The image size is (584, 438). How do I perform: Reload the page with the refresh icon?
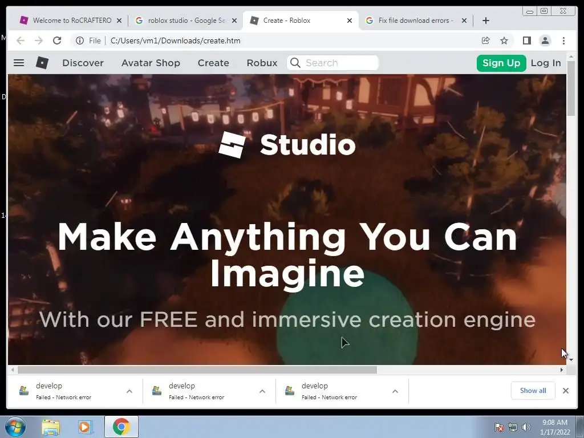[57, 40]
